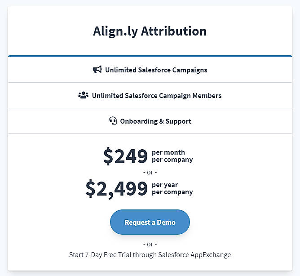Click the blue divider line under the heading
Viewport: 300px width, 276px height.
[150, 56]
